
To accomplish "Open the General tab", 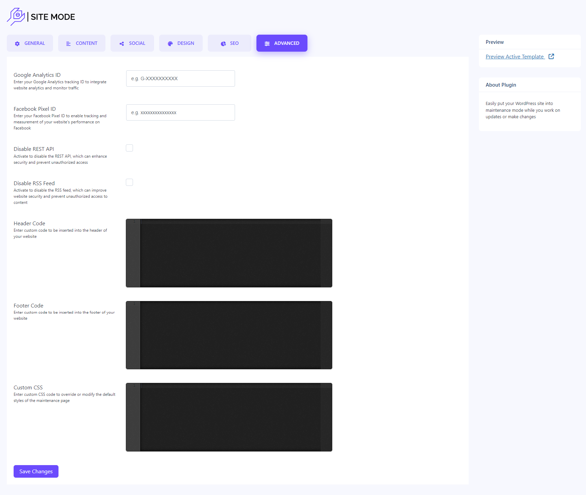I will (x=30, y=43).
